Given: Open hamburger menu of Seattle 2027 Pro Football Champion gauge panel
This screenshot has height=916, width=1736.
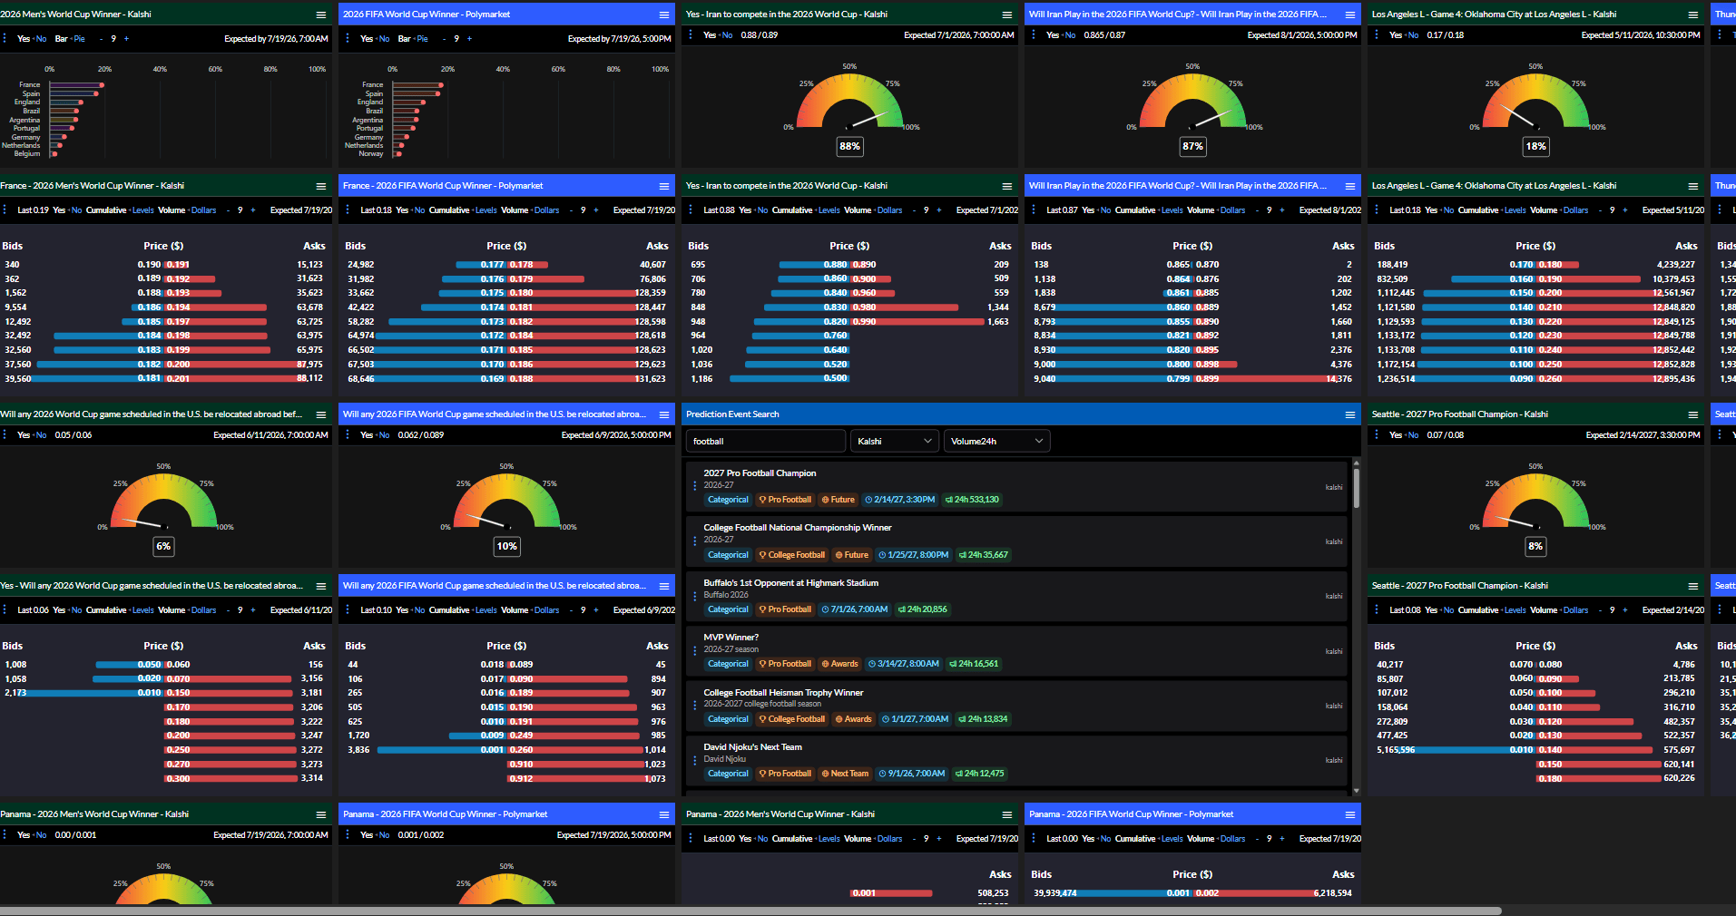Looking at the screenshot, I should [1693, 414].
